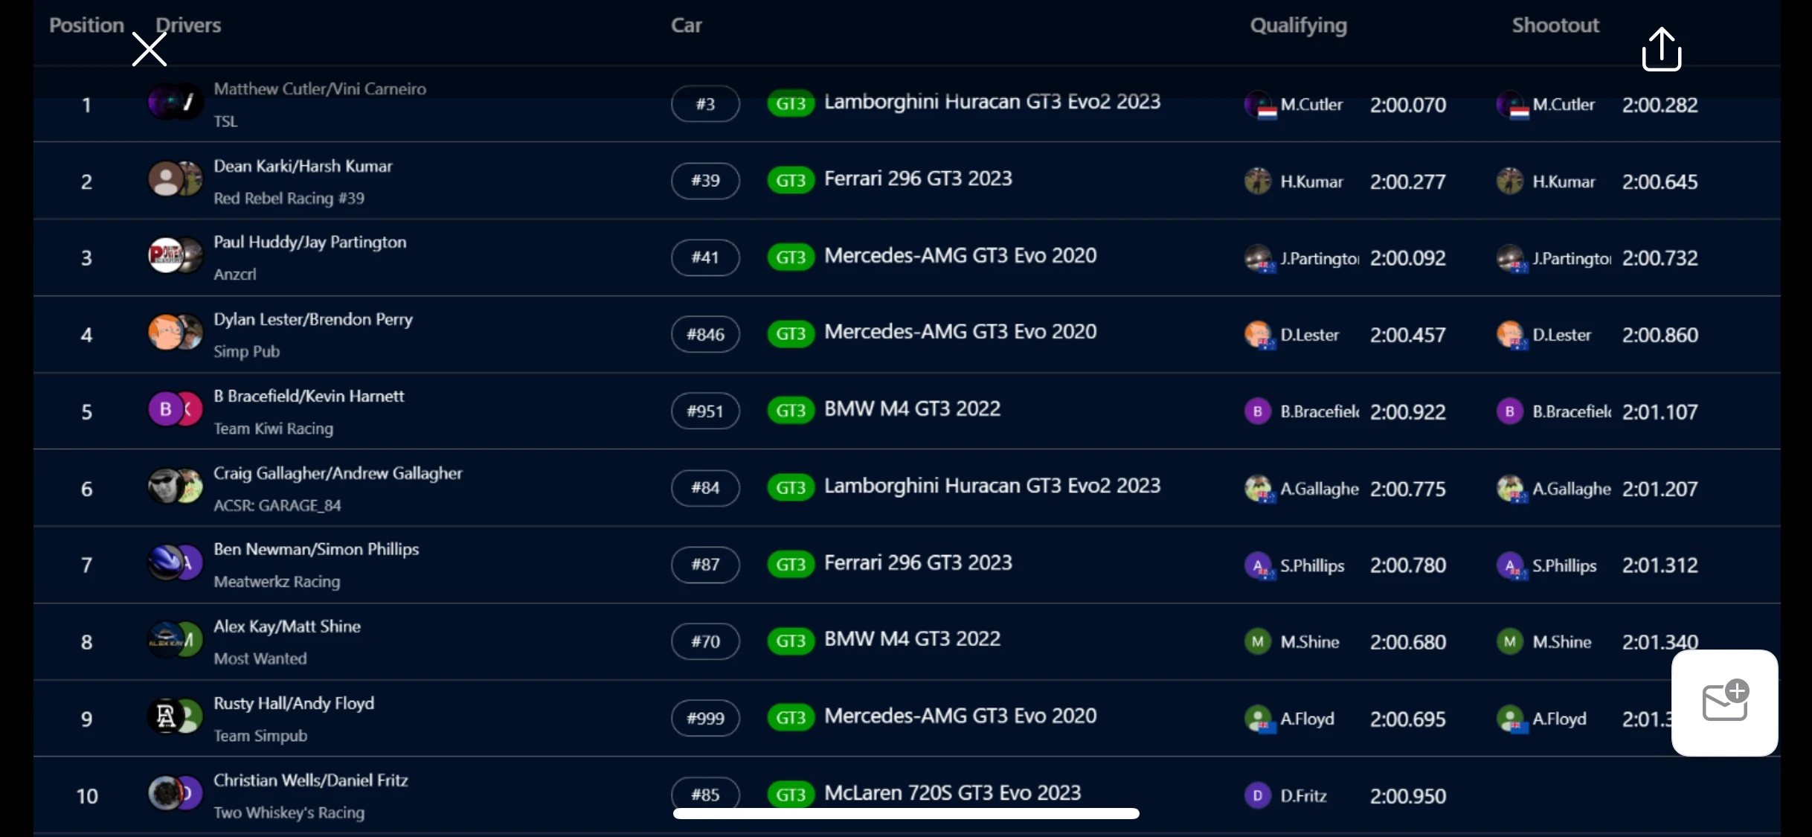Click the Position column header
Image resolution: width=1812 pixels, height=837 pixels.
coord(86,25)
